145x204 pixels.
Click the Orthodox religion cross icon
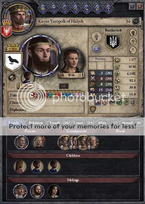pos(96,37)
